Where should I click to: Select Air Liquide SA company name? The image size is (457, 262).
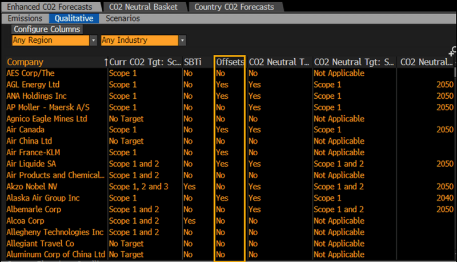point(31,164)
